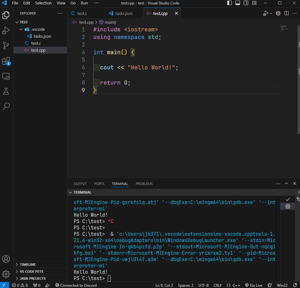Collapse the .vscode folder

tap(38, 29)
